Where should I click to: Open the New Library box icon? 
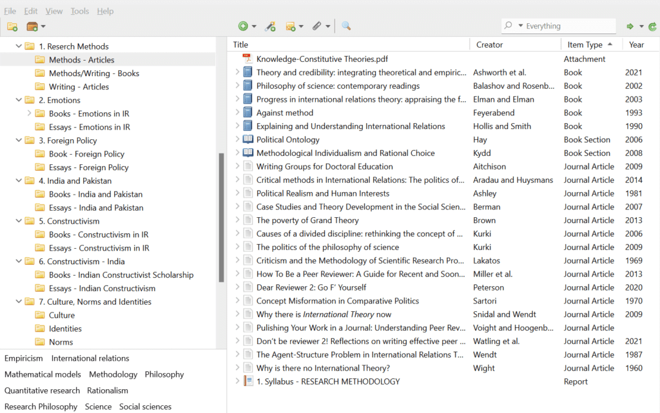(32, 26)
